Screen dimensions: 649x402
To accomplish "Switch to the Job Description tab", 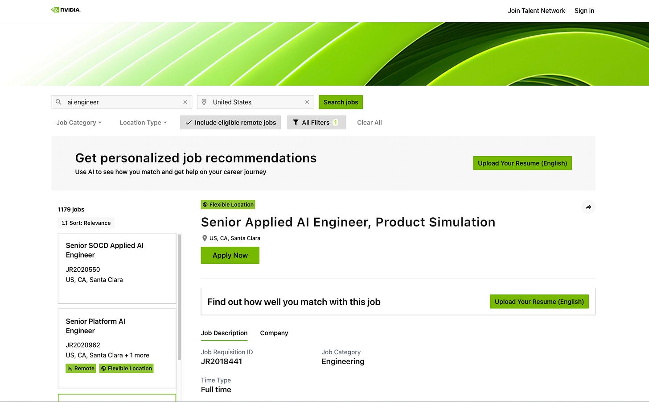I will [x=224, y=333].
